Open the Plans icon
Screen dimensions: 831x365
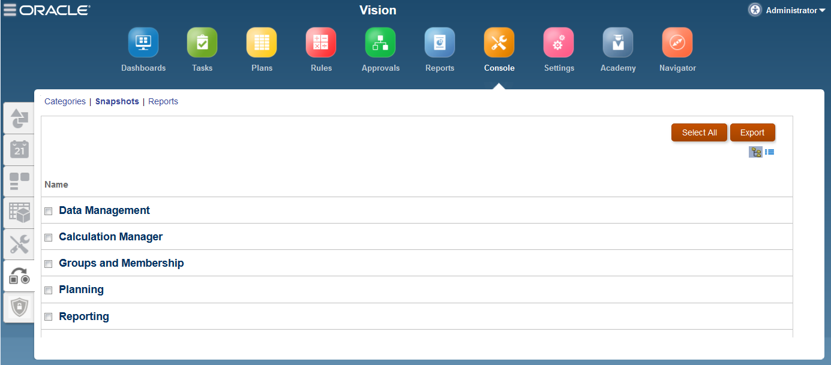click(x=262, y=43)
